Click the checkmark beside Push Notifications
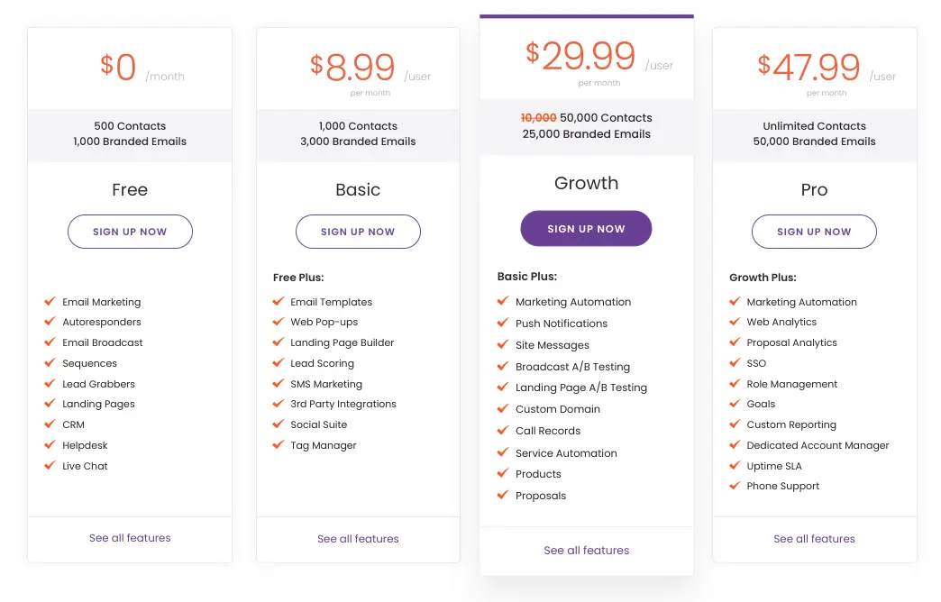This screenshot has width=941, height=602. [x=503, y=324]
